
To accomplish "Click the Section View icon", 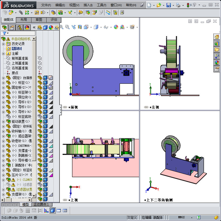I will 80,27.
